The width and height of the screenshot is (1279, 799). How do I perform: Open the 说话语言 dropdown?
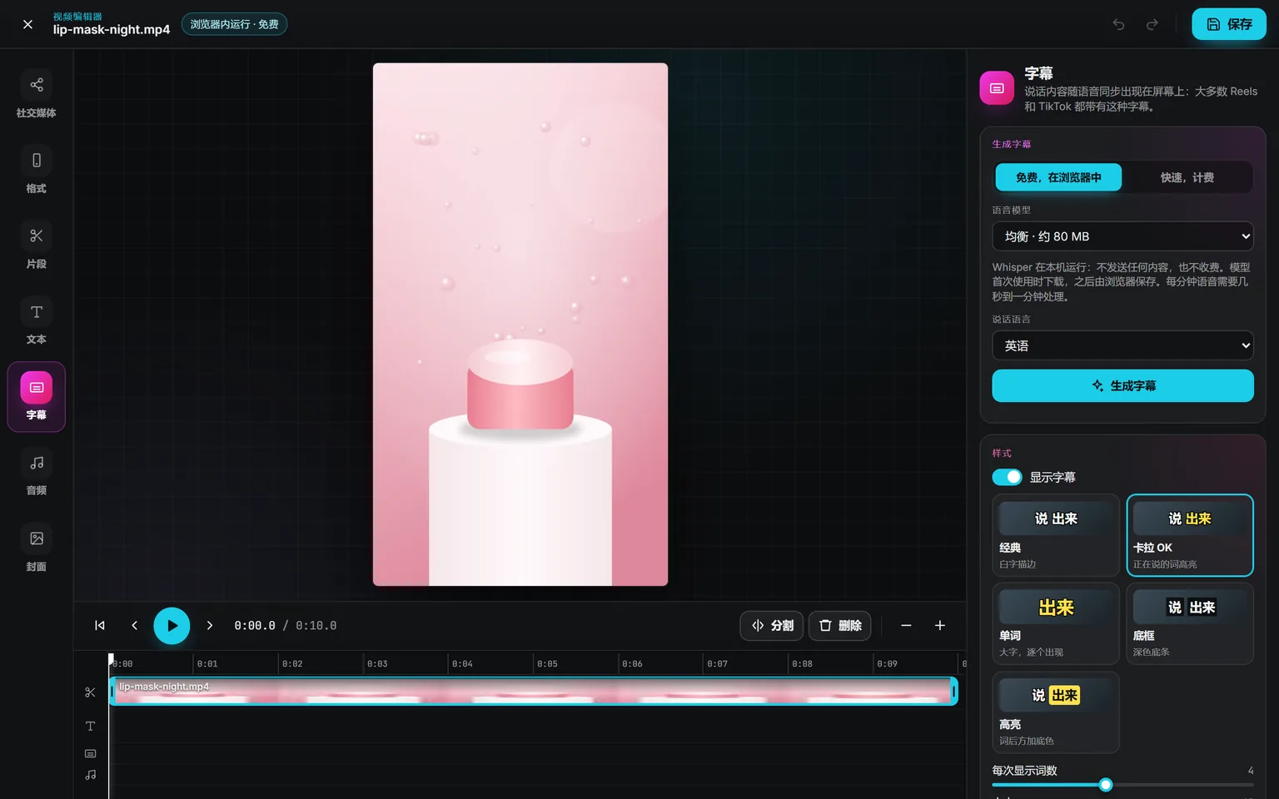click(x=1122, y=345)
